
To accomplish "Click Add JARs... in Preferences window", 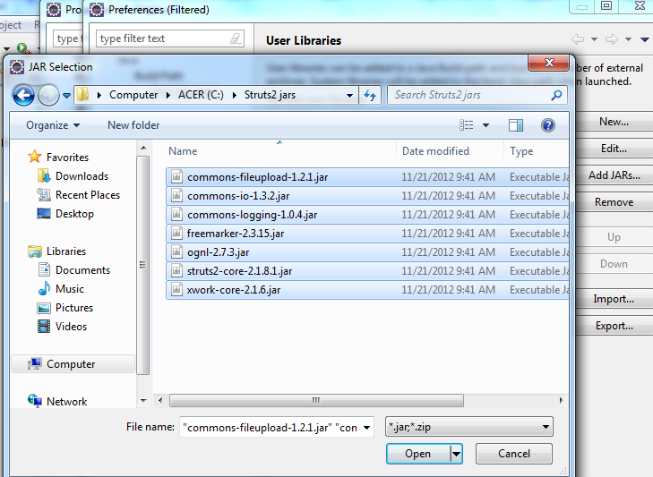I will click(x=614, y=175).
